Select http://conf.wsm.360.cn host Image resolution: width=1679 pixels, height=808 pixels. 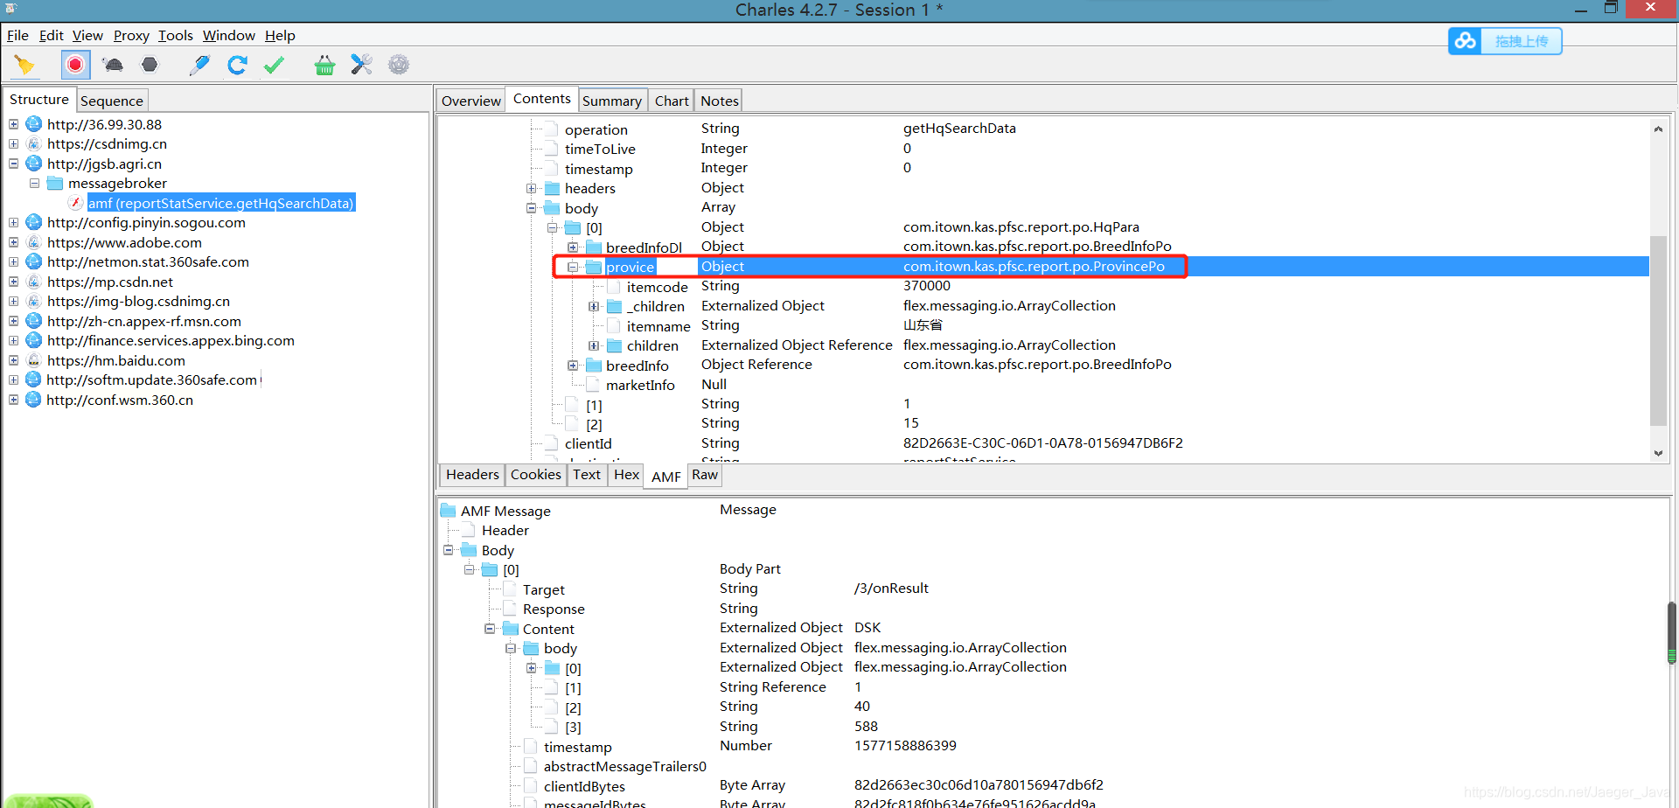(120, 401)
